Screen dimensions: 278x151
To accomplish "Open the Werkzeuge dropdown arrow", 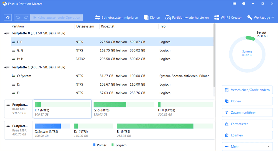I will pos(272,18).
